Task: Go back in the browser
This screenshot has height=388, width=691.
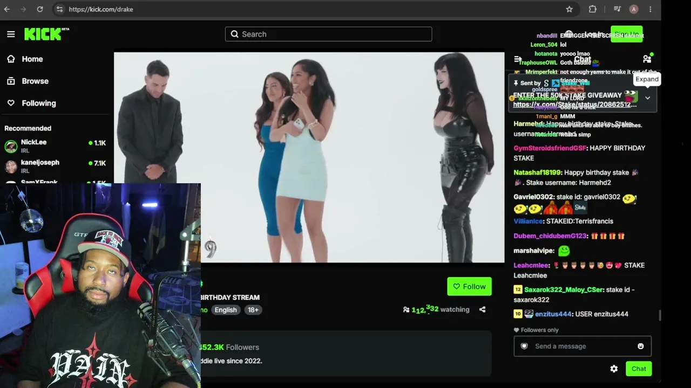Action: 7,9
